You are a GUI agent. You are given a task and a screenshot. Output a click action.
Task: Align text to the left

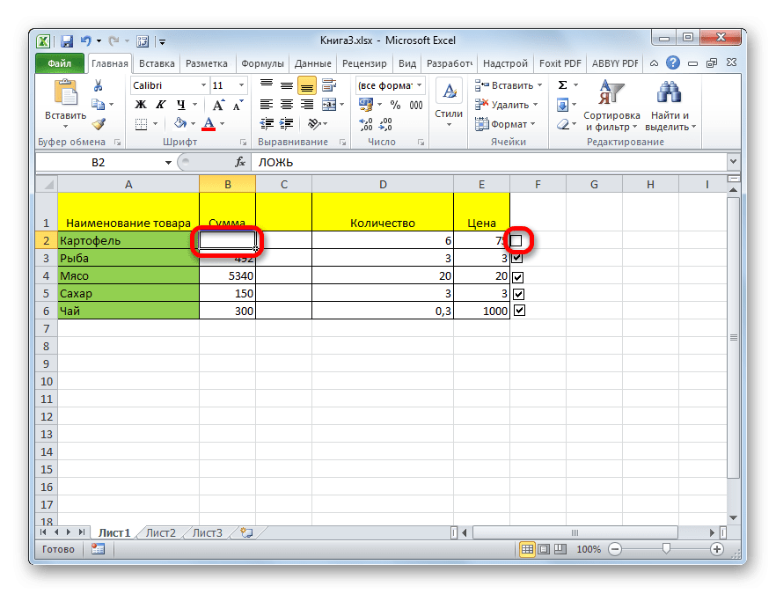coord(267,105)
